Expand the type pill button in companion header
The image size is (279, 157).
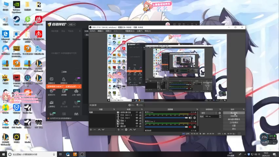[72, 24]
